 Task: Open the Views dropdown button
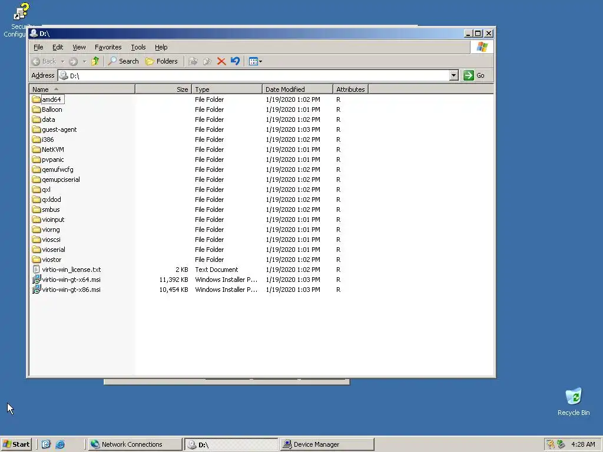[x=256, y=61]
